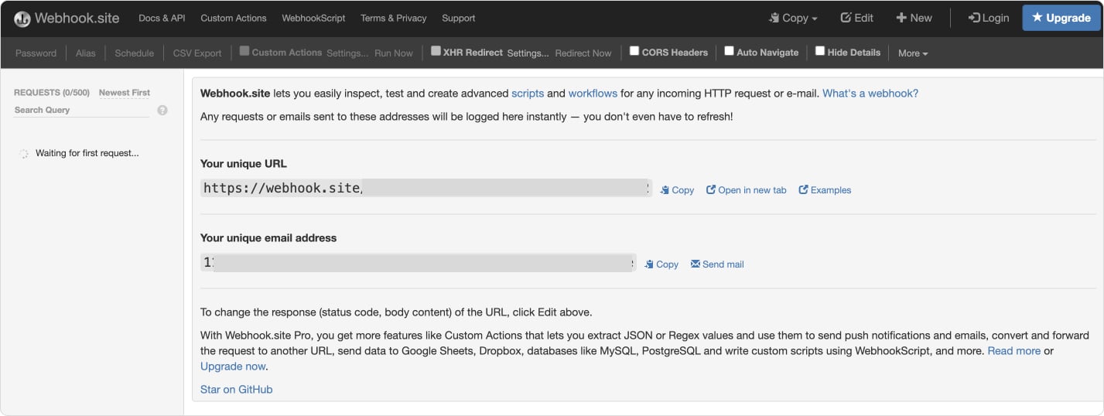Create a New webhook URL

[914, 18]
